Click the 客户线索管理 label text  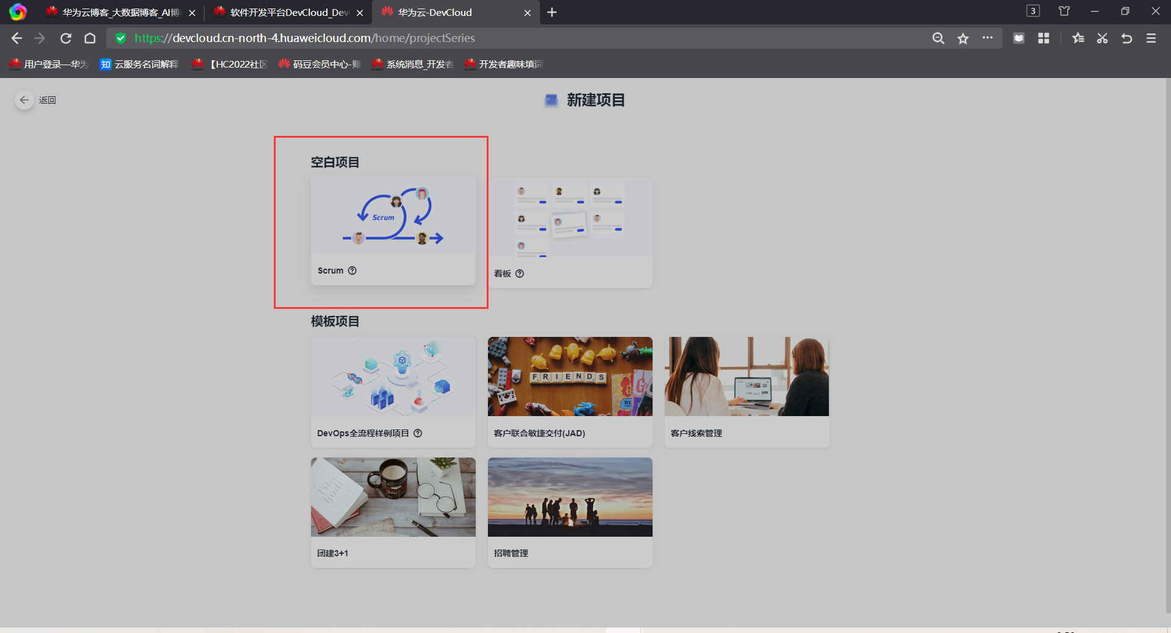(x=697, y=433)
